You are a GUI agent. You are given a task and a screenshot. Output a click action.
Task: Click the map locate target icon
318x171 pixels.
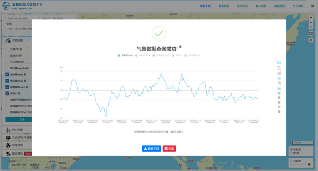pyautogui.click(x=310, y=40)
